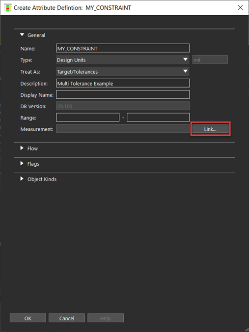Click the Range minimum field
The height and width of the screenshot is (332, 249).
coord(88,117)
